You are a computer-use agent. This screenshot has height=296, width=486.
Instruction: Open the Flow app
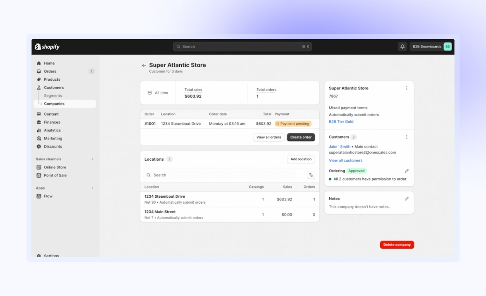(x=48, y=196)
